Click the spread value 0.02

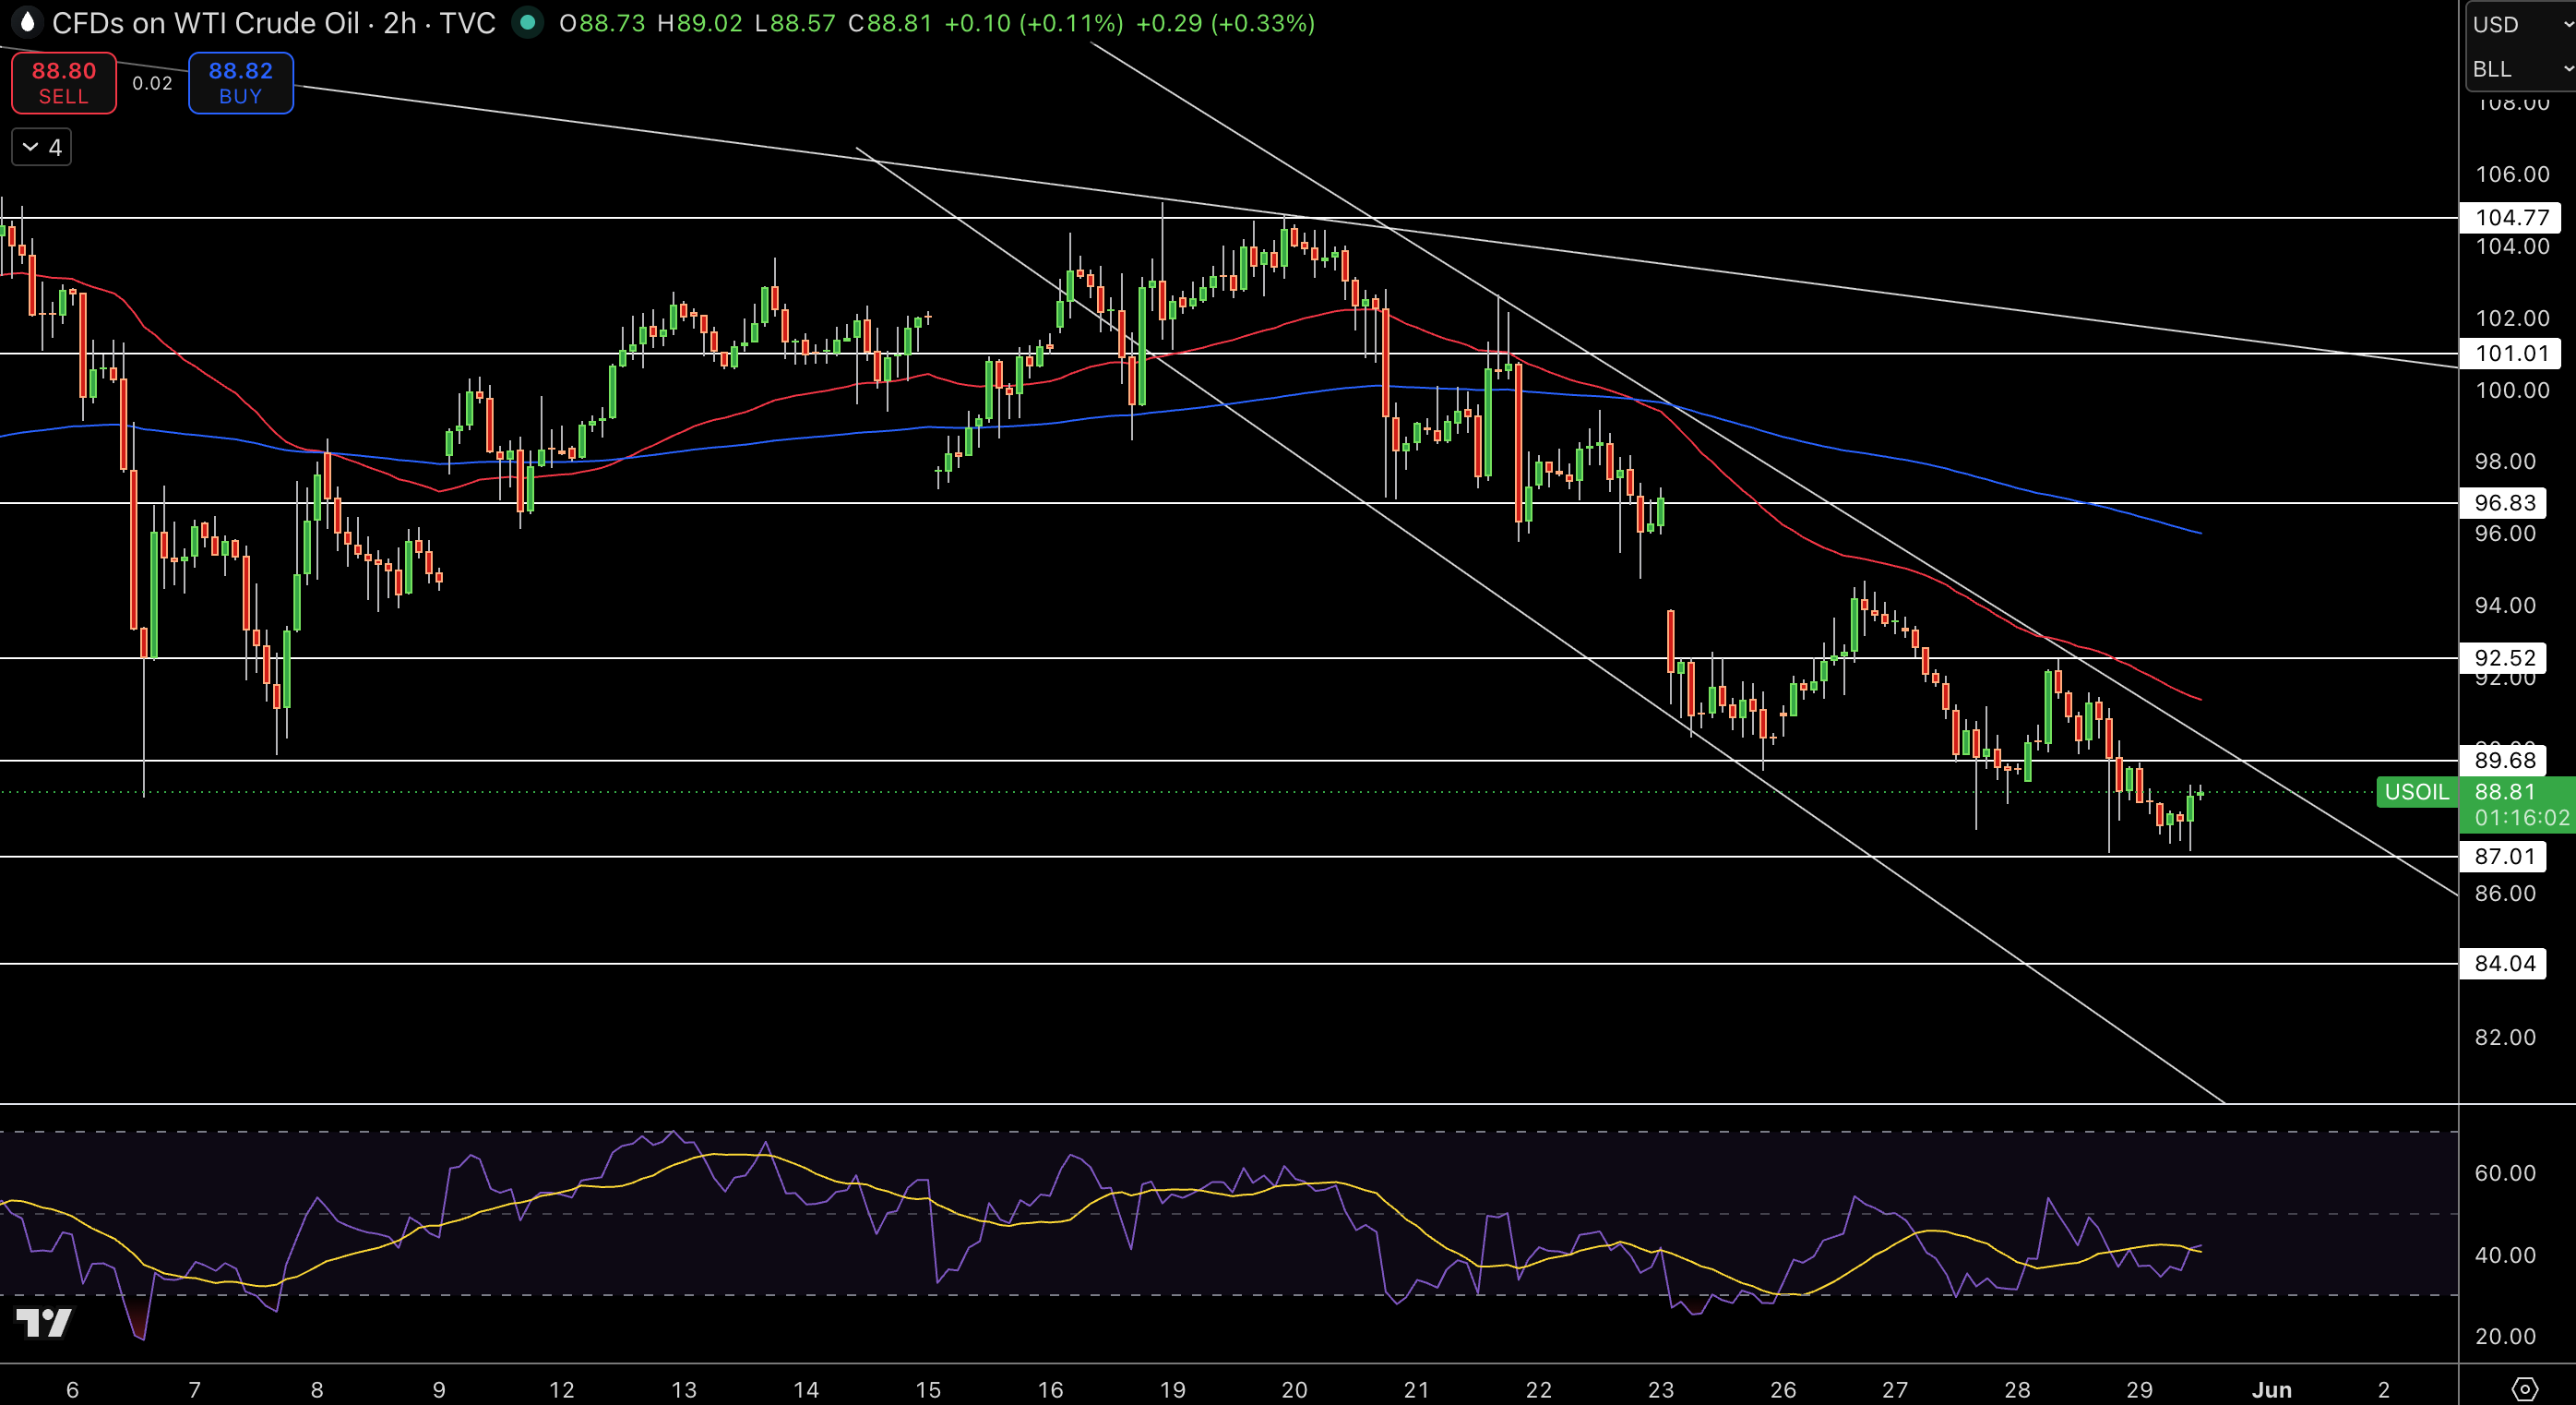click(x=152, y=83)
